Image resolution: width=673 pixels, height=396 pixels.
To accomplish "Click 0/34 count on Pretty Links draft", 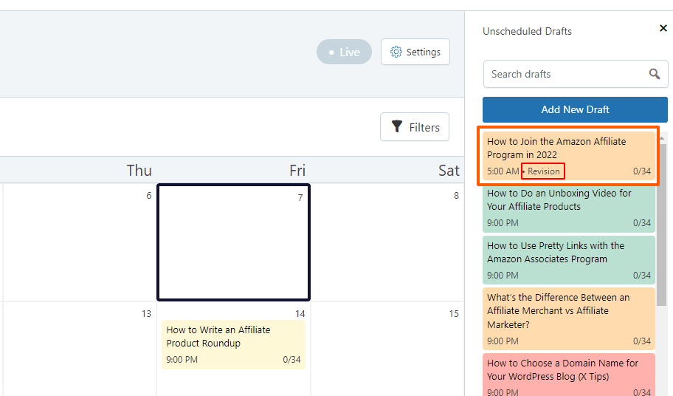I will (x=642, y=276).
